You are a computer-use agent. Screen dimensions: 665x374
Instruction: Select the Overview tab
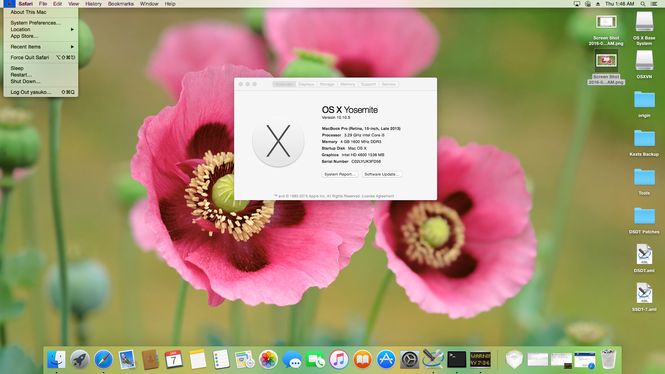[x=284, y=84]
